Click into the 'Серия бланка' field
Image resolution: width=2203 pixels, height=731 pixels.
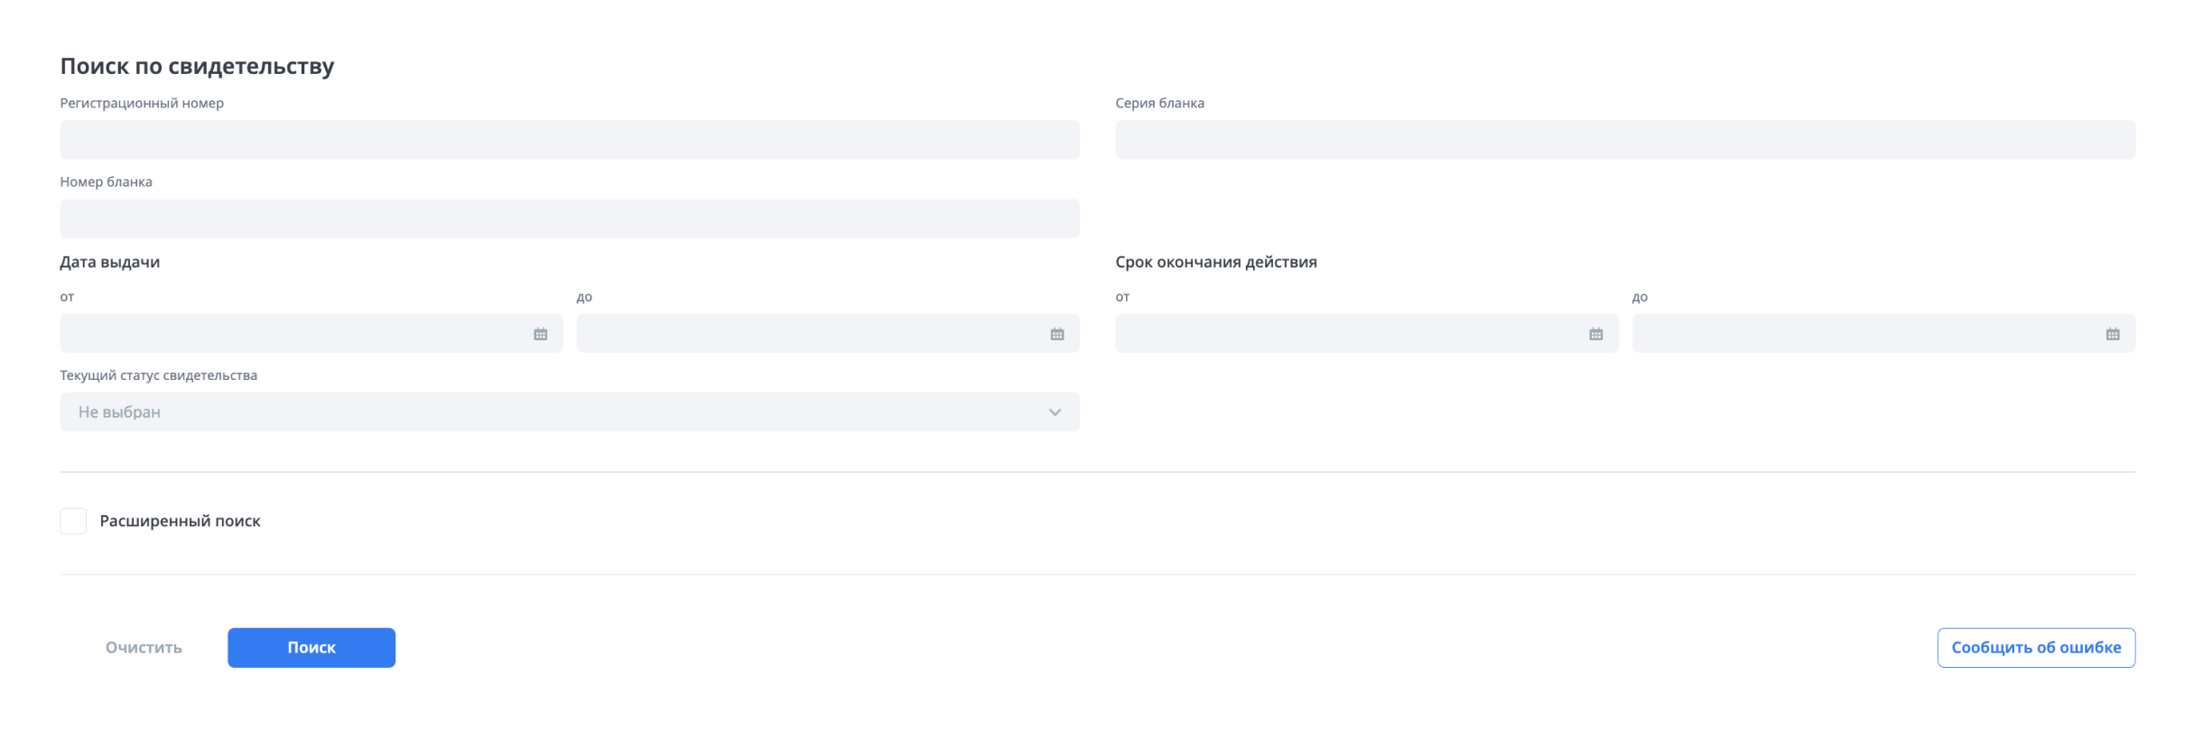coord(1624,140)
